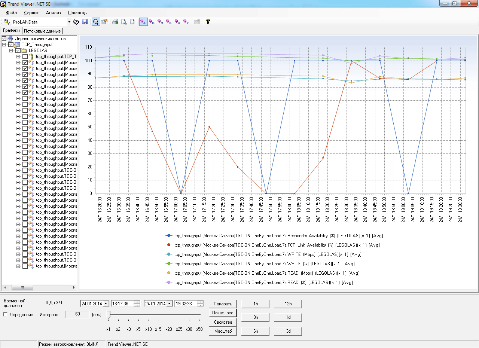Collapse the LEGOLAS tree node

(x=11, y=51)
